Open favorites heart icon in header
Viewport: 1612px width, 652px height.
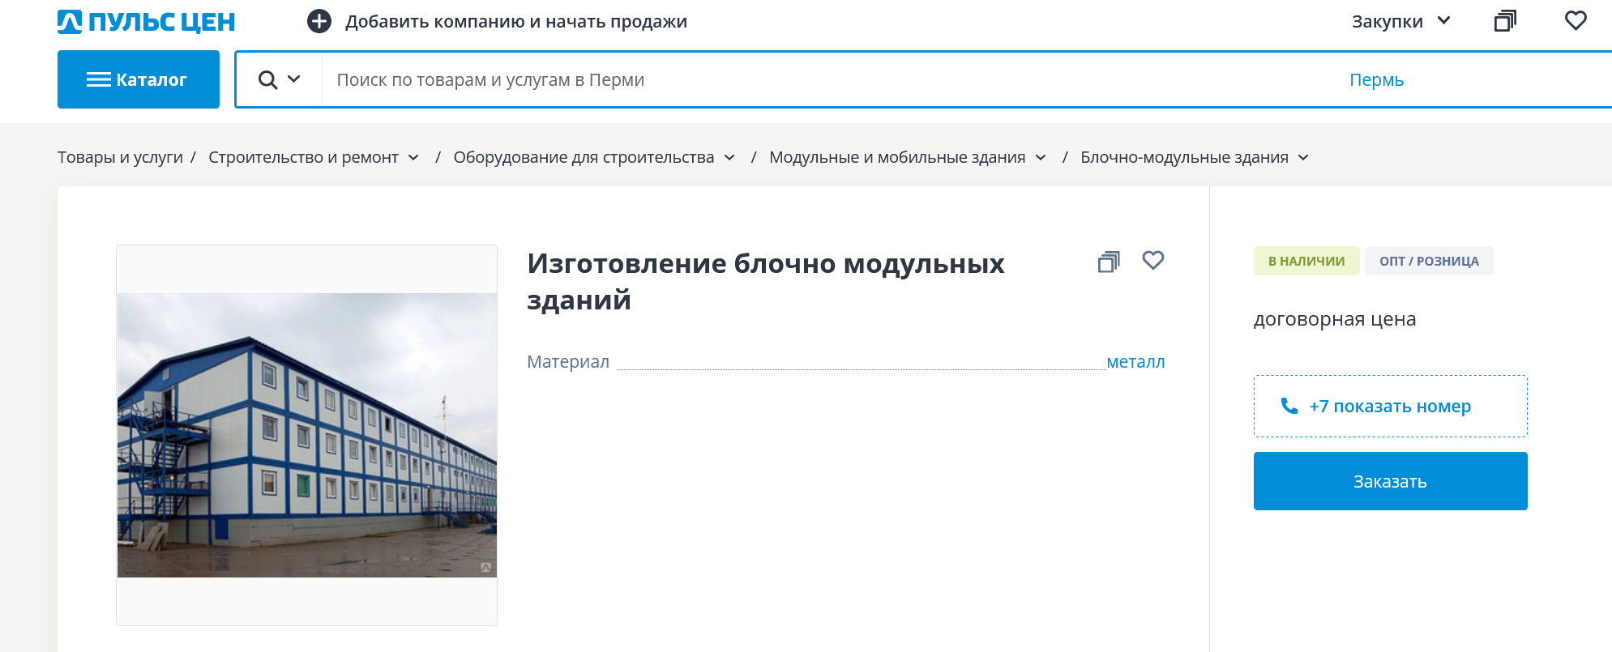1576,20
